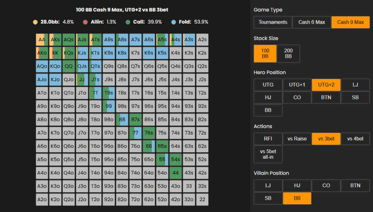Click the orange 28.0bb legend dot
Image resolution: width=373 pixels, height=212 pixels.
[x=35, y=22]
